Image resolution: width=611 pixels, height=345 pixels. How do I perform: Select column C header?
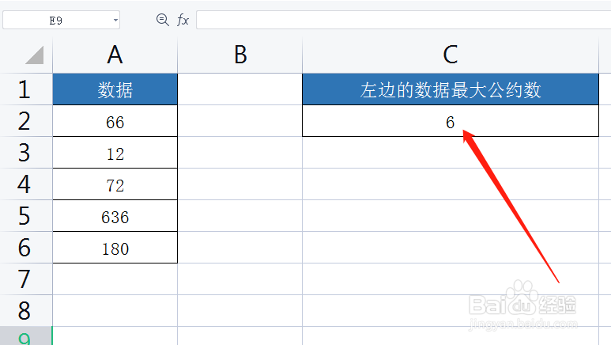451,55
